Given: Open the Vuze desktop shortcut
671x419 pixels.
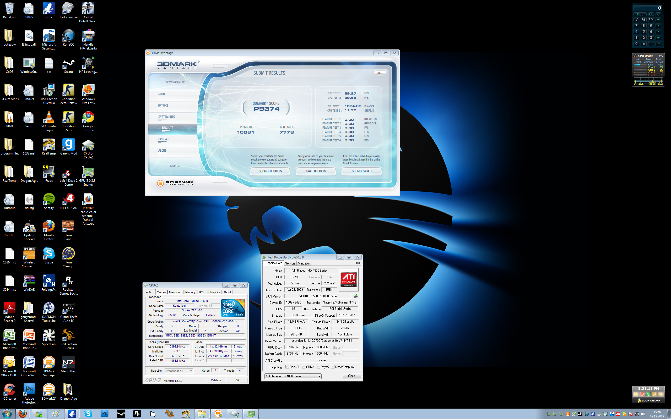Looking at the screenshot, I should [49, 10].
